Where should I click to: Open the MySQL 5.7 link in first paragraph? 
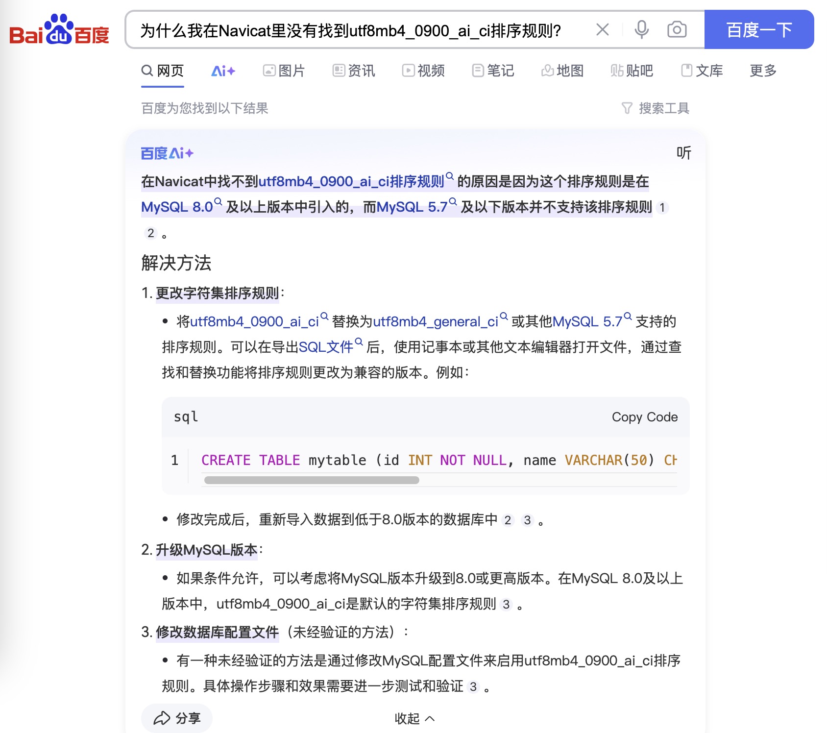(x=416, y=207)
